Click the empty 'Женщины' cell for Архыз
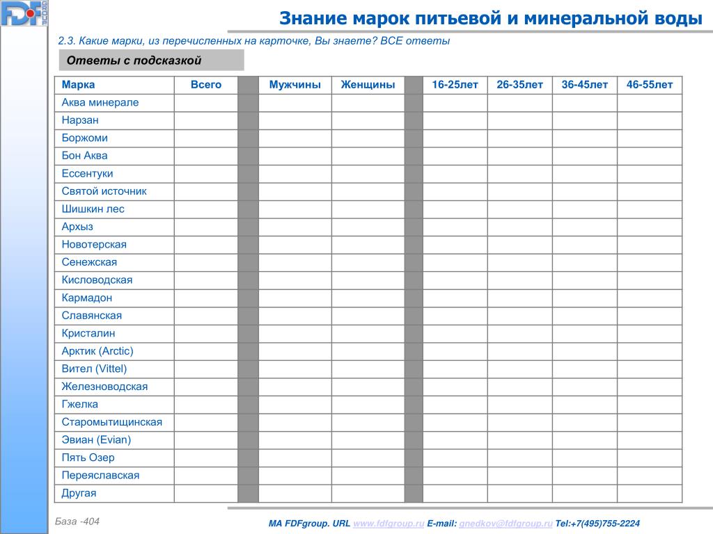713x534 pixels. (368, 227)
